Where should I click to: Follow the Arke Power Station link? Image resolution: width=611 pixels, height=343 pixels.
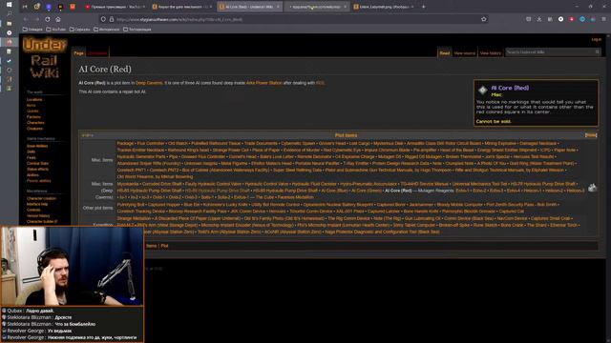263,83
